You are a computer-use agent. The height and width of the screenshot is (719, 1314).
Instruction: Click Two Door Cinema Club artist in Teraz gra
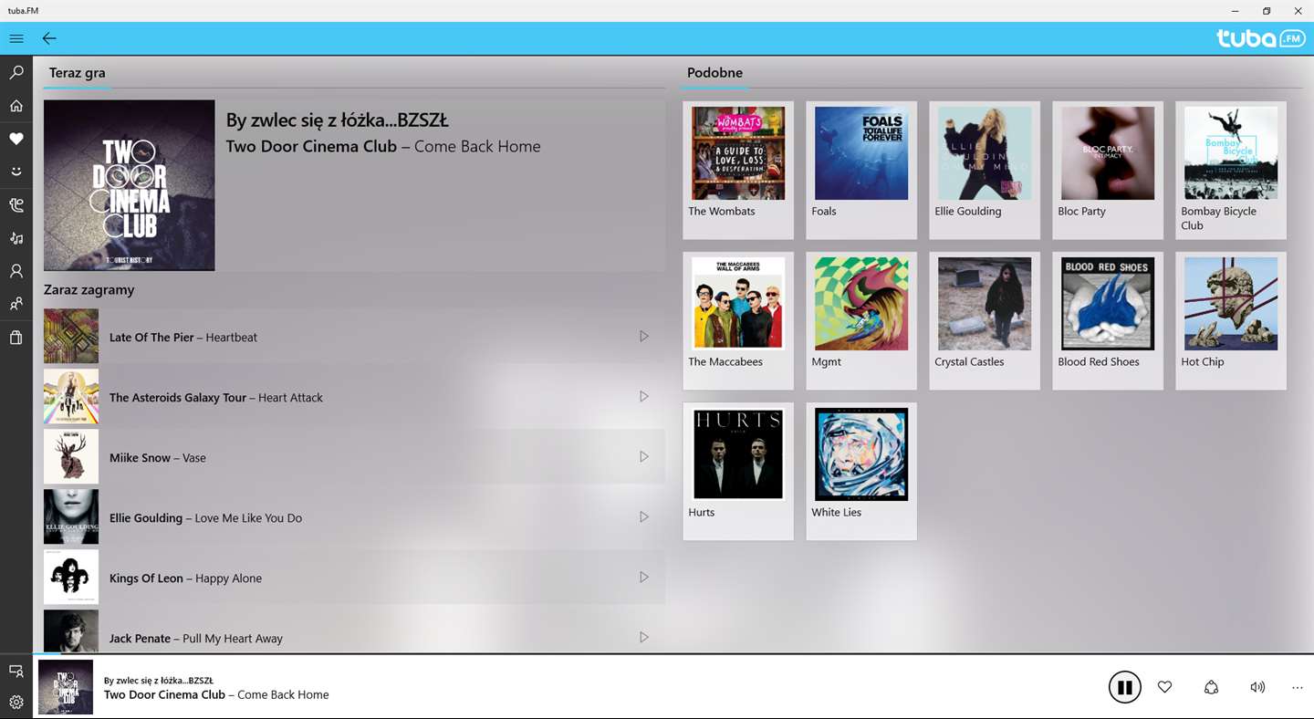[311, 146]
